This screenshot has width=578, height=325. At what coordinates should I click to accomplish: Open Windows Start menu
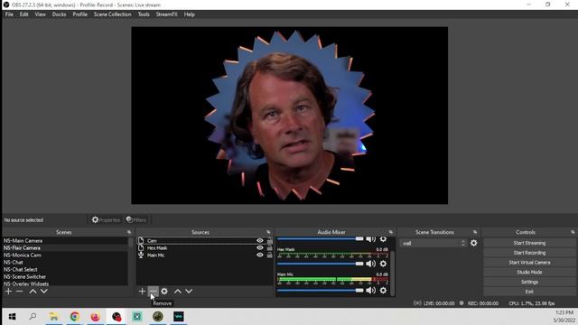coord(12,317)
